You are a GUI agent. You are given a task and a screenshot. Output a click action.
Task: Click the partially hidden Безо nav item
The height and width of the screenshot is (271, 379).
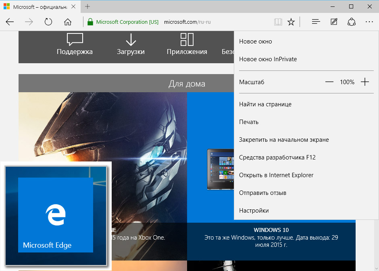coord(228,52)
